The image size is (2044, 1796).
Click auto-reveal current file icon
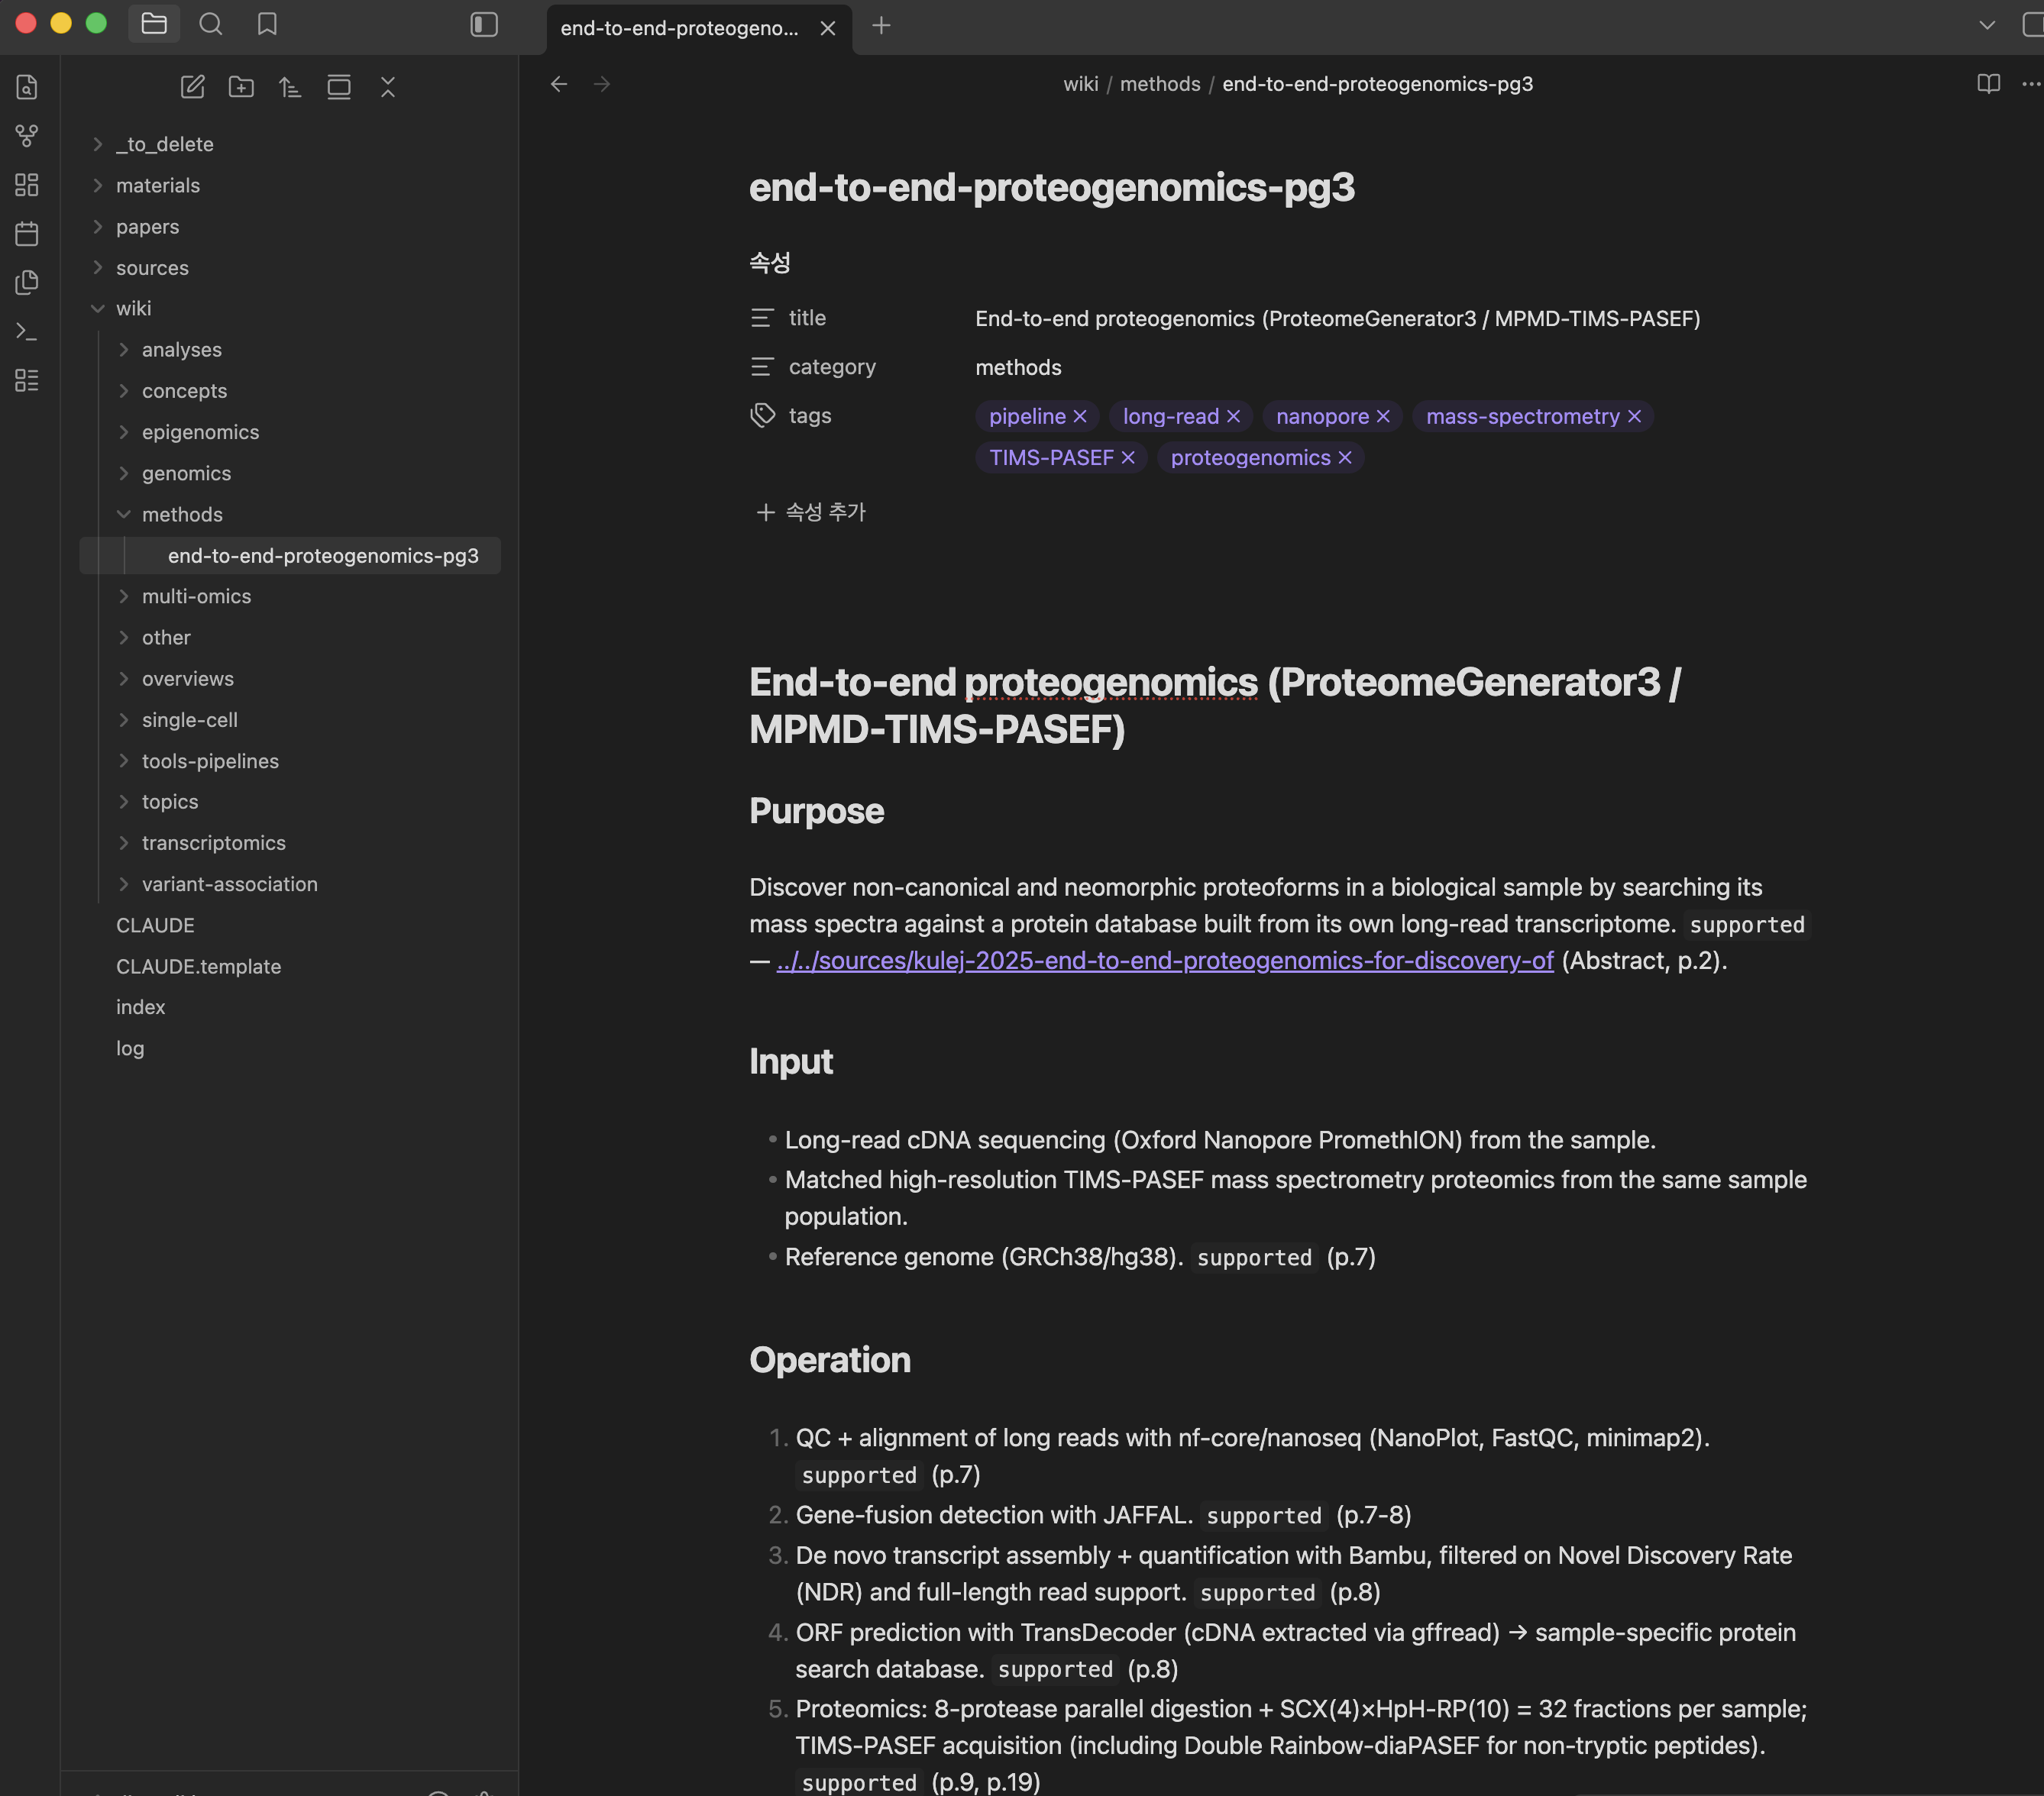point(339,87)
